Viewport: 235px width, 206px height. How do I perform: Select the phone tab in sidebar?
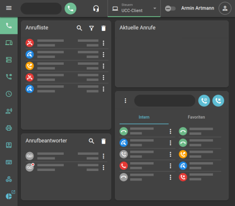[x=9, y=26]
